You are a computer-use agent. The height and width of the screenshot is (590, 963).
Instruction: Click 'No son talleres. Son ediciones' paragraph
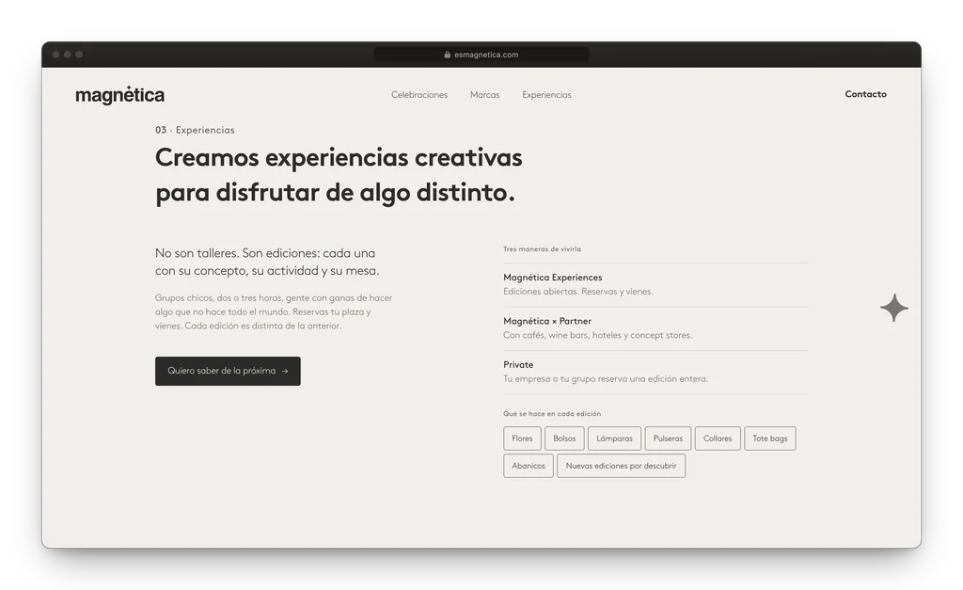pyautogui.click(x=267, y=262)
